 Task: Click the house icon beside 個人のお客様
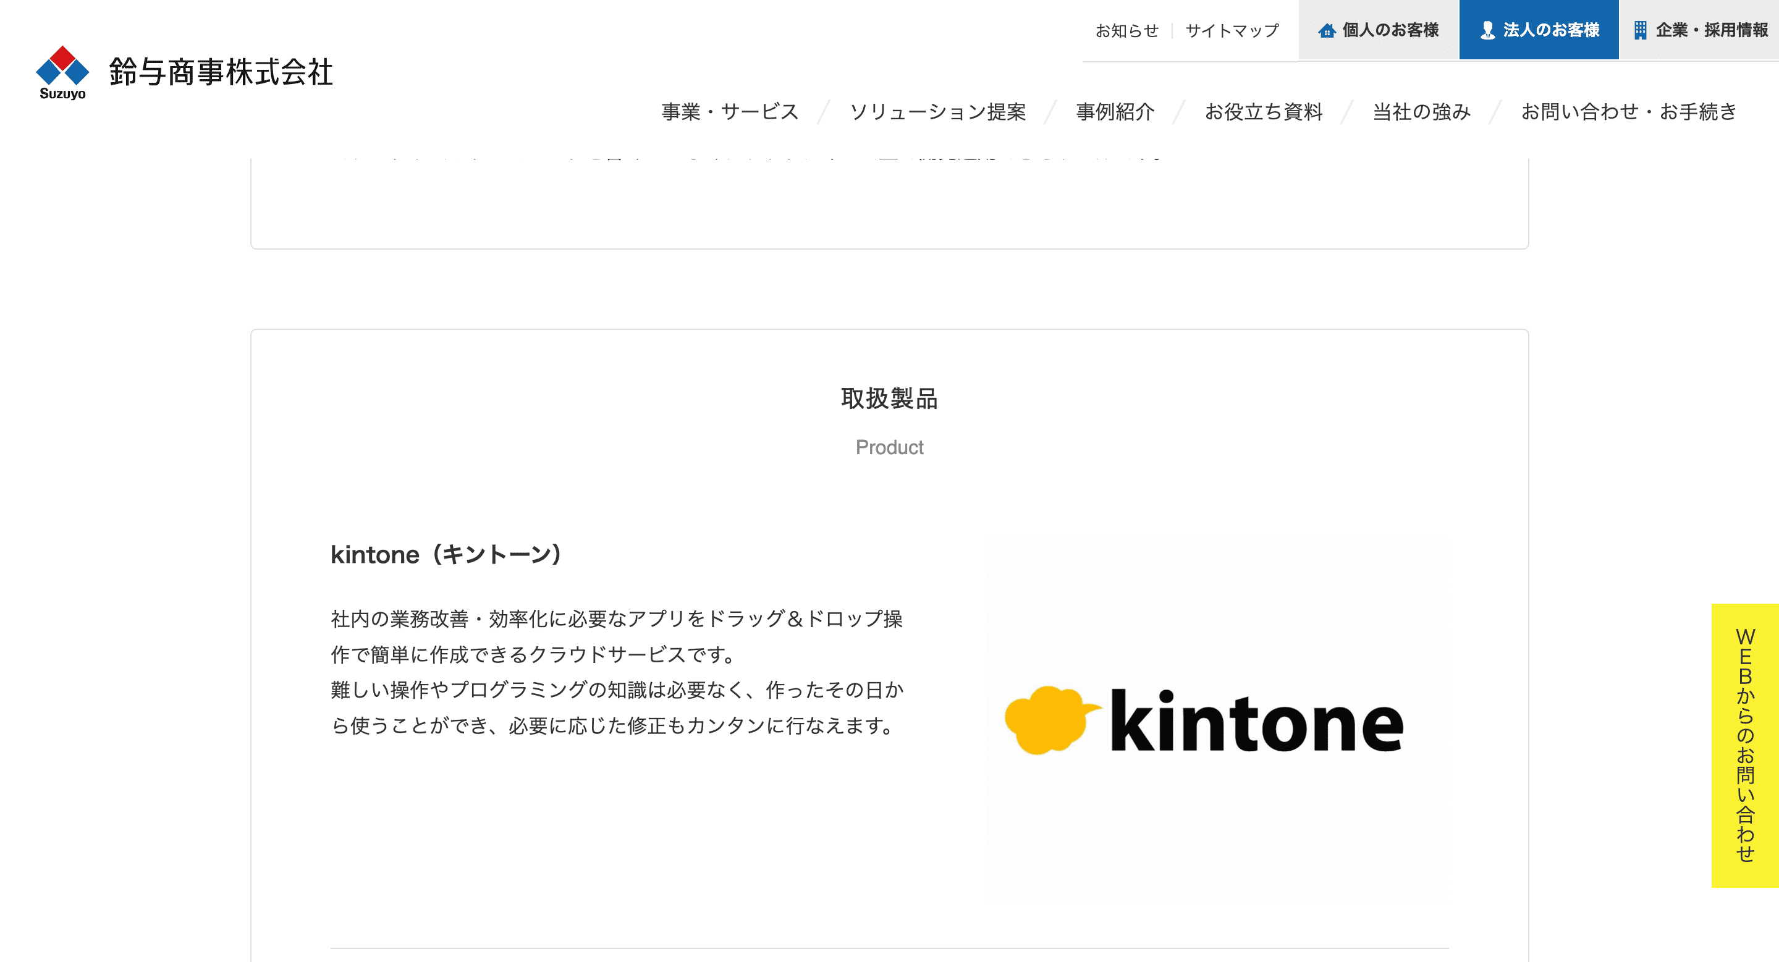pos(1327,30)
